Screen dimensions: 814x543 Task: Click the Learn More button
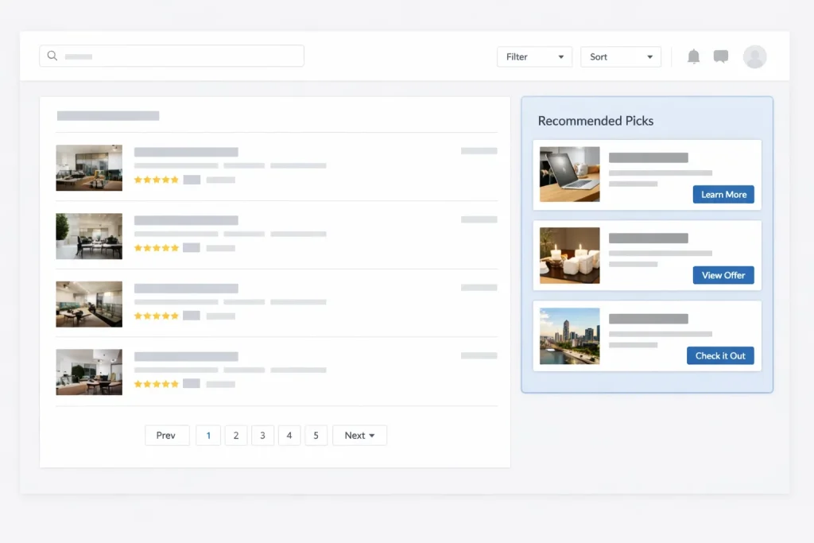pos(723,194)
